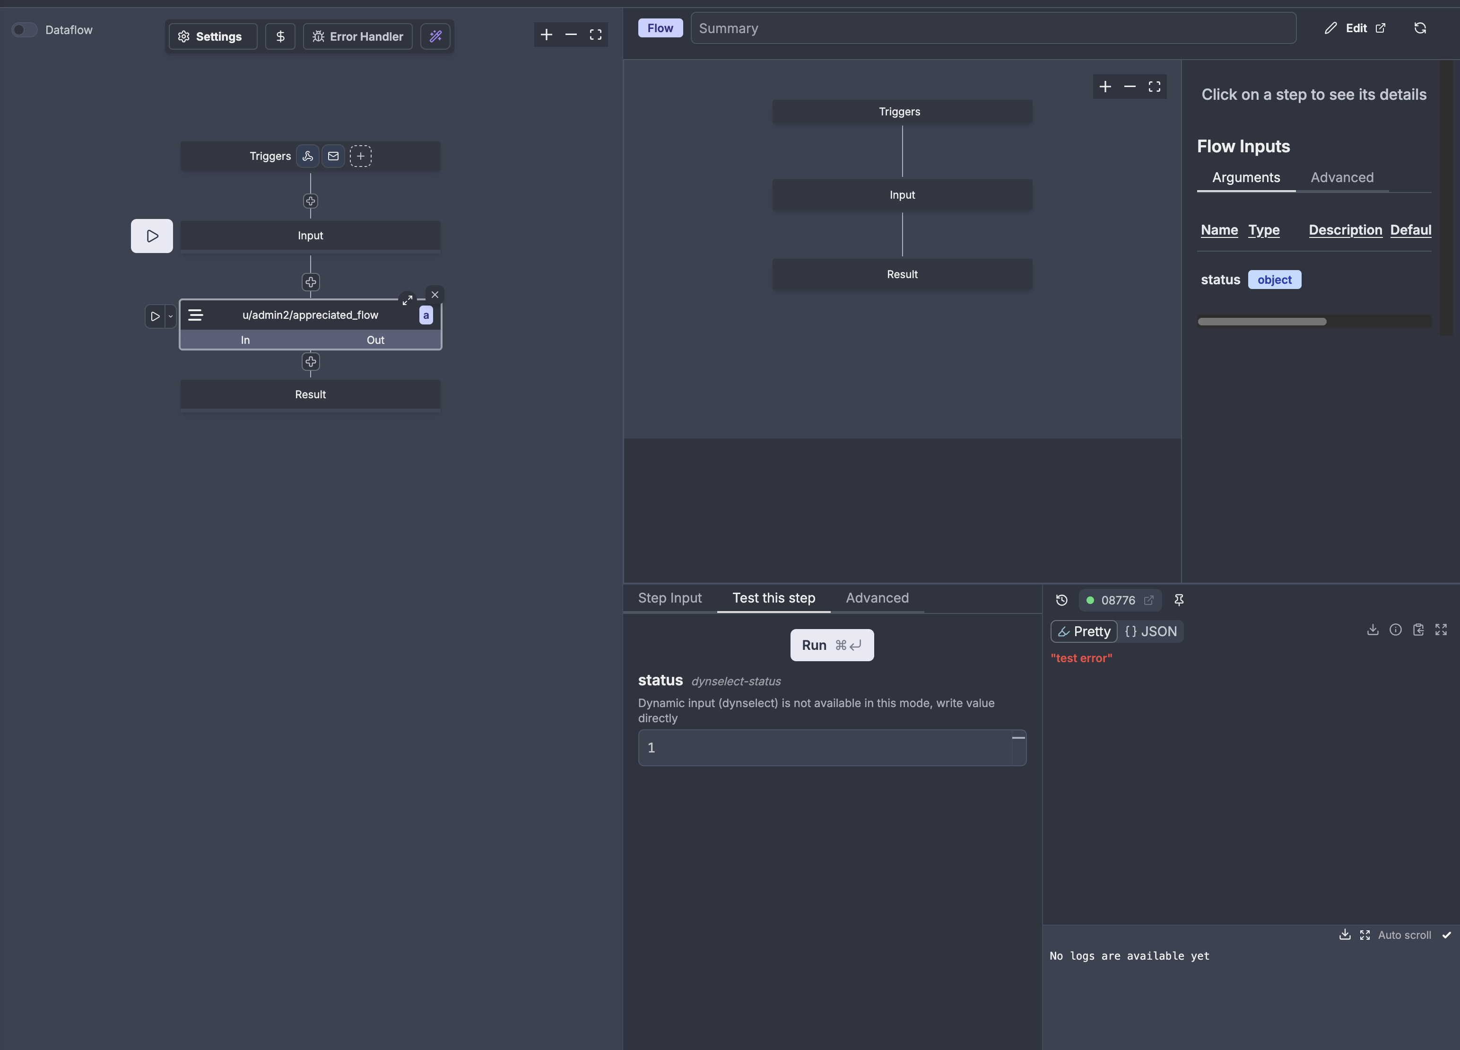Switch result view to JSON

1151,631
